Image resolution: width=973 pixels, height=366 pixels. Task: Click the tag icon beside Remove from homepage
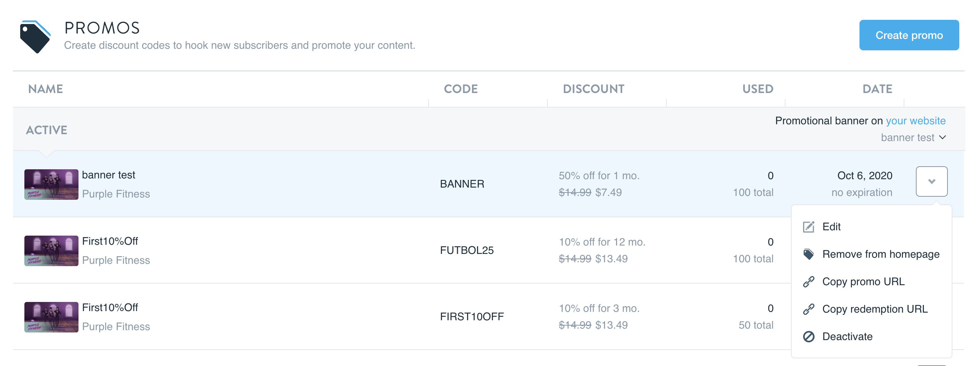coord(808,254)
